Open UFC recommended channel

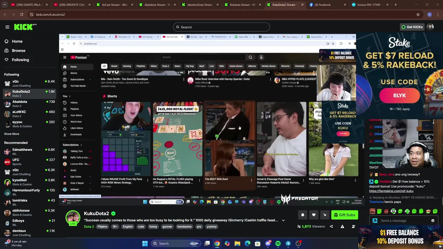pyautogui.click(x=29, y=162)
